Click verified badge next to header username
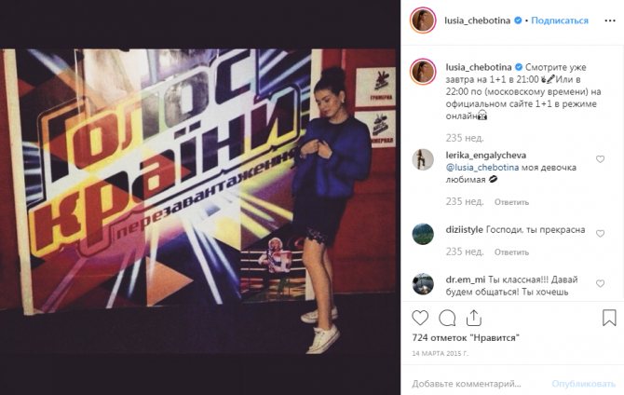The height and width of the screenshot is (395, 624). pos(518,20)
